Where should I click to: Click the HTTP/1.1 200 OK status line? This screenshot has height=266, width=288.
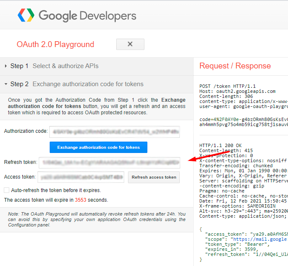221,145
